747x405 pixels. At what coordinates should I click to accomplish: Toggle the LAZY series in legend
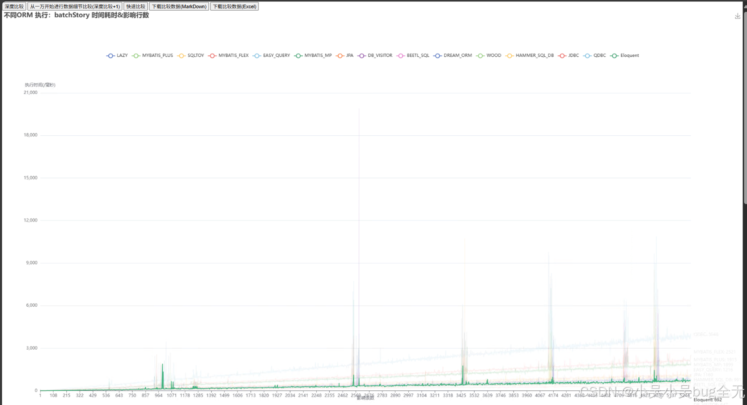pos(117,55)
